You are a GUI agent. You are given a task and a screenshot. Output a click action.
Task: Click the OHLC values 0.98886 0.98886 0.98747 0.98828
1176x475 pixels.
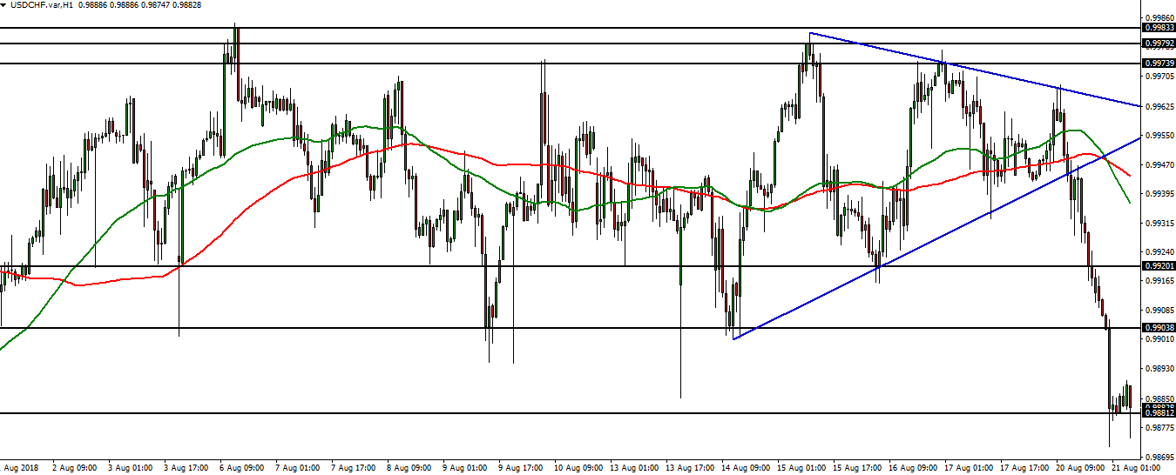(x=138, y=5)
